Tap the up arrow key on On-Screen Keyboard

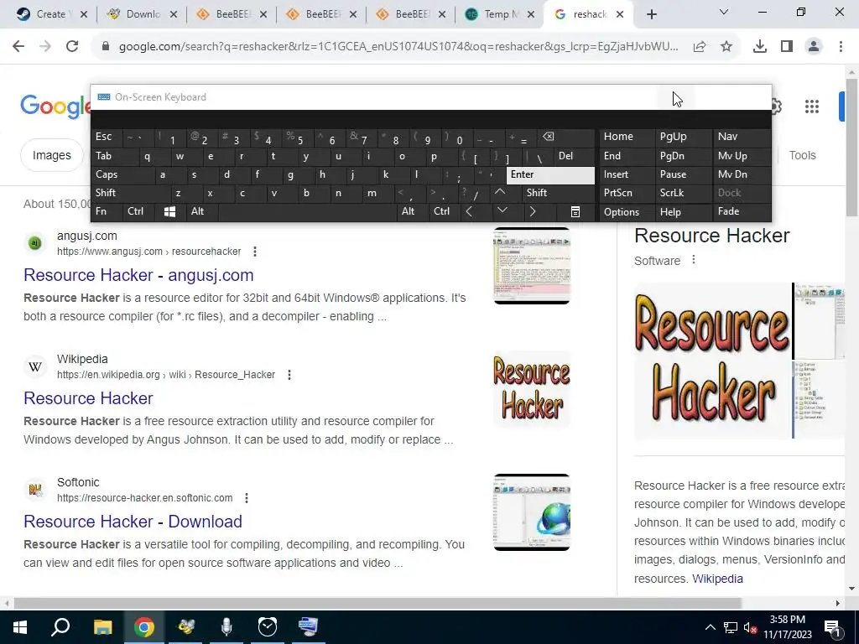[500, 192]
